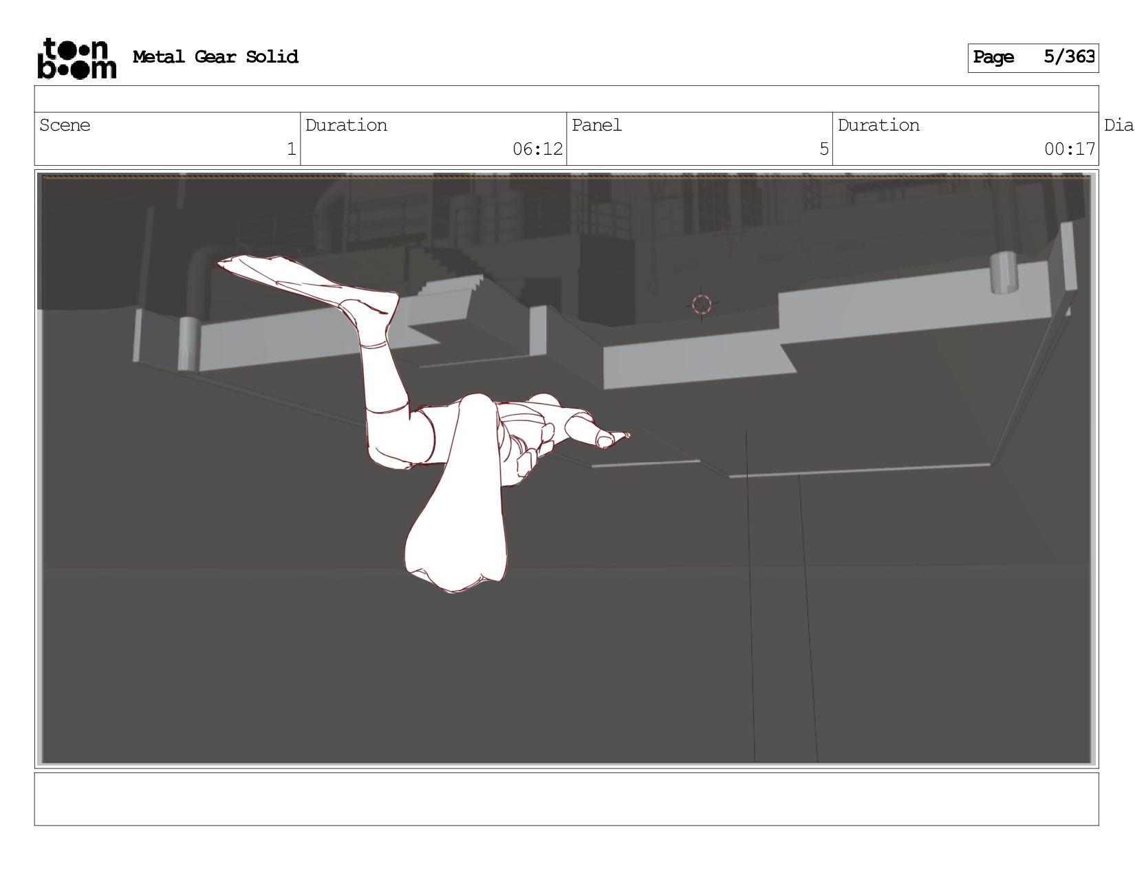Click the red crosshair marker in panel
The width and height of the screenshot is (1135, 877).
click(x=702, y=304)
